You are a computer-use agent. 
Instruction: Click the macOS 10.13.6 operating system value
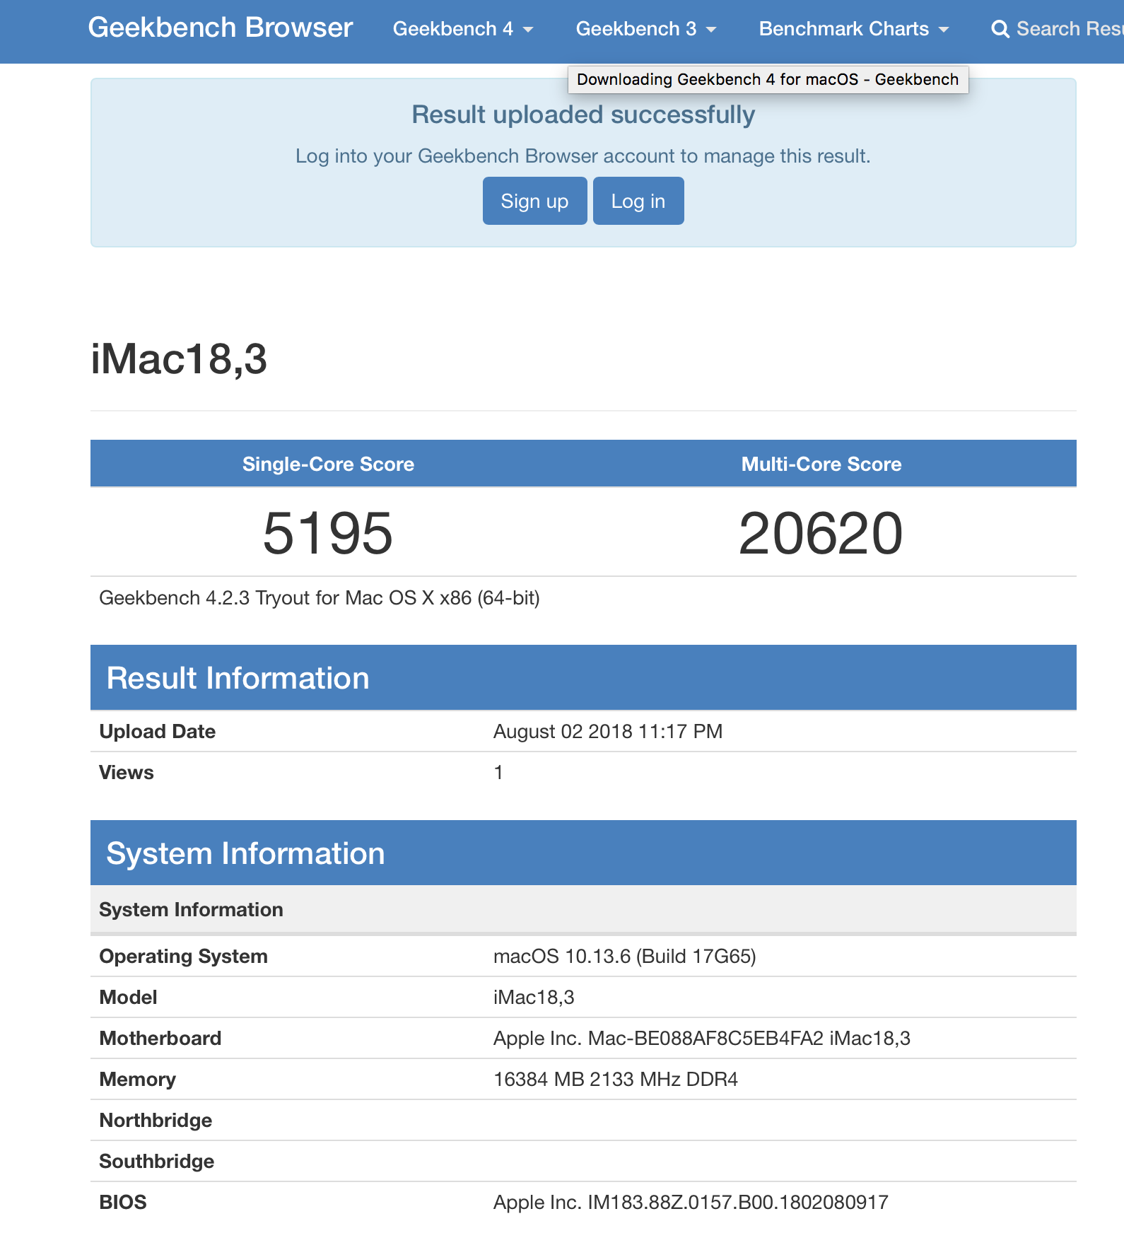coord(624,956)
